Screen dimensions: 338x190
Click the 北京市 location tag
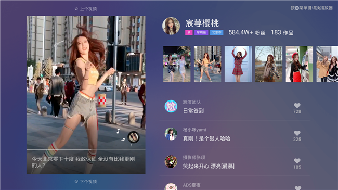(x=216, y=33)
